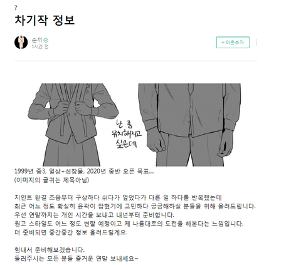
Task: Click the line 힘내서 준비해보겠습니다
Action: point(50,250)
